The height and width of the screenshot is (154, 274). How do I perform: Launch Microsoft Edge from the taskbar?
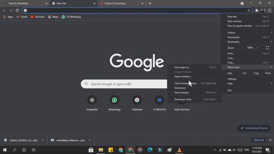pyautogui.click(x=150, y=150)
